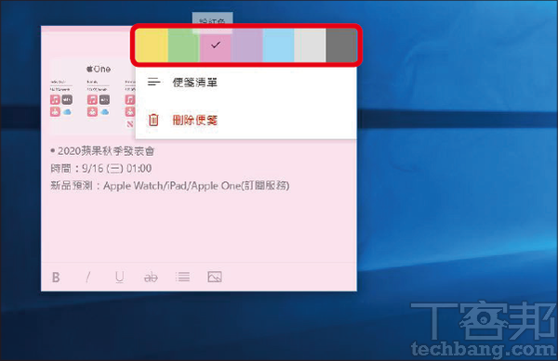This screenshot has height=361, width=558.
Task: Choose the purple note color
Action: pyautogui.click(x=247, y=45)
